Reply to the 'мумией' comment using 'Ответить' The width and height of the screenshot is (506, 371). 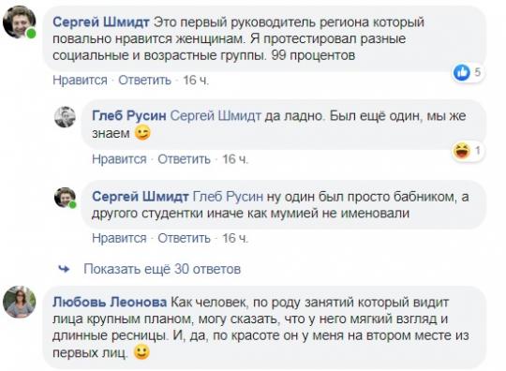(184, 238)
